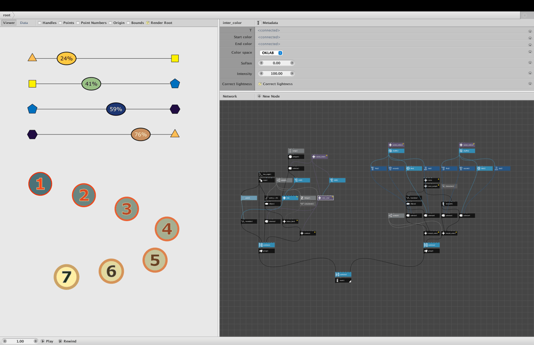Image resolution: width=534 pixels, height=345 pixels.
Task: Click the Soften 0.00 value field
Action: click(277, 63)
